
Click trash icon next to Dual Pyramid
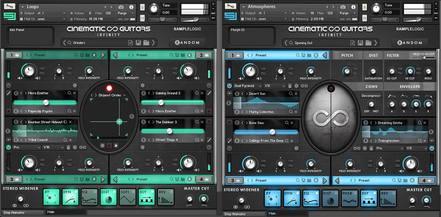(x=290, y=86)
